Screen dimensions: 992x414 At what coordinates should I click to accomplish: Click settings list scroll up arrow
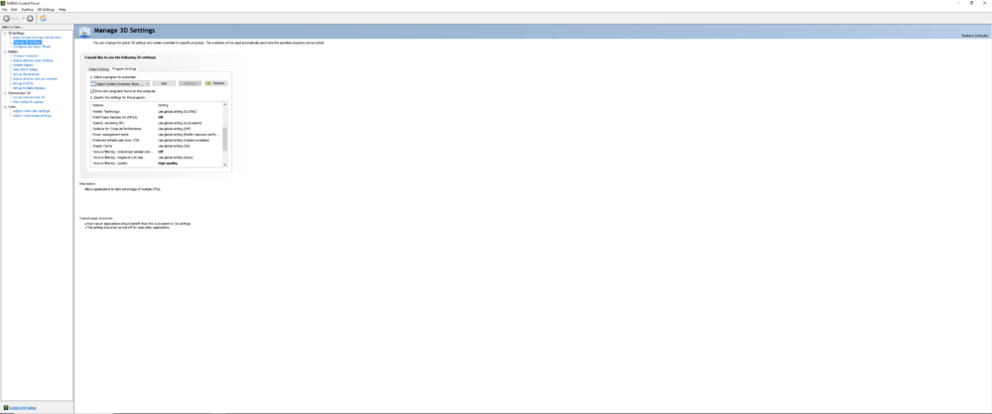224,104
